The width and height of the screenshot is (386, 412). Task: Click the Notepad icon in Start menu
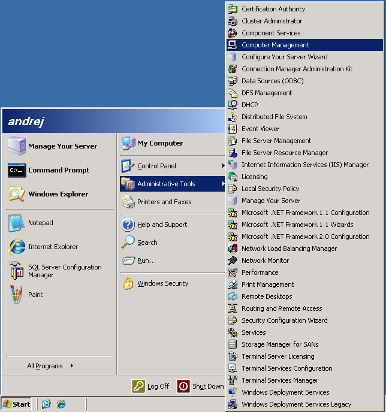click(16, 223)
